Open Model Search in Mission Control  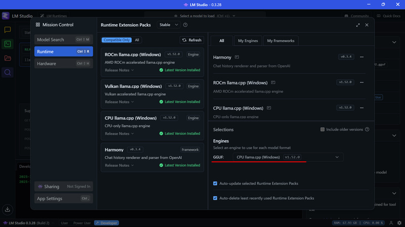(64, 40)
